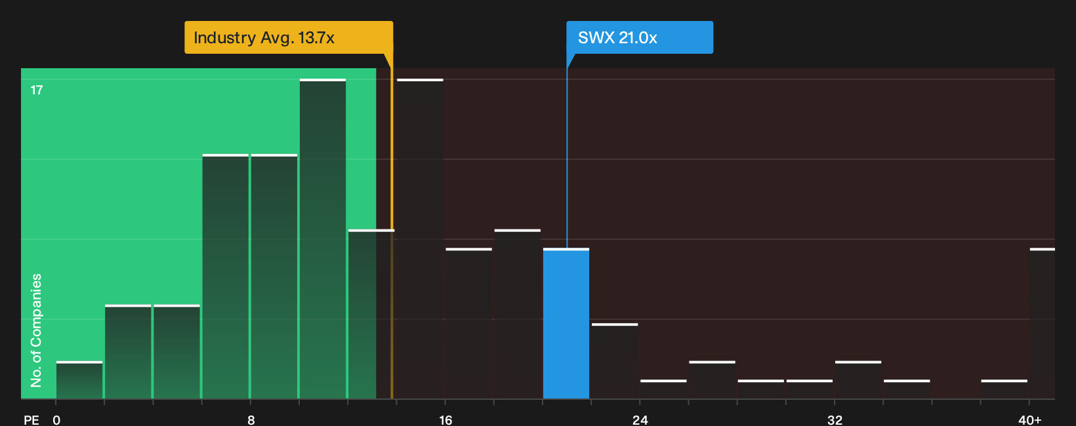This screenshot has height=426, width=1076.
Task: Click the x-axis label 32
Action: click(x=835, y=419)
